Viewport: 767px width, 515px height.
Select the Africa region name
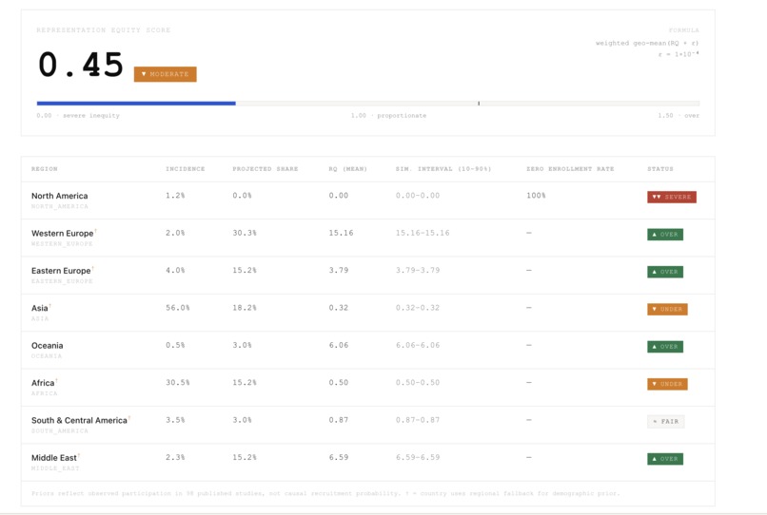coord(43,383)
